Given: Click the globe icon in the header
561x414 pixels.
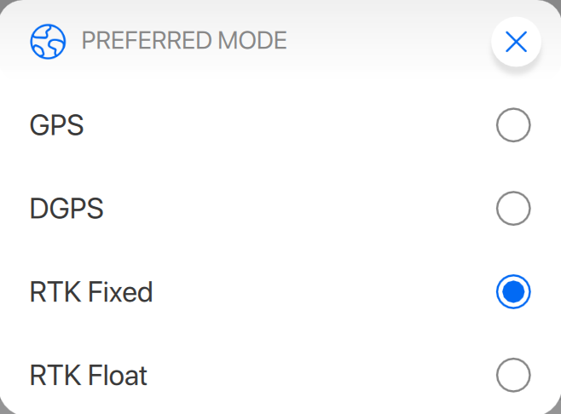Looking at the screenshot, I should click(48, 41).
